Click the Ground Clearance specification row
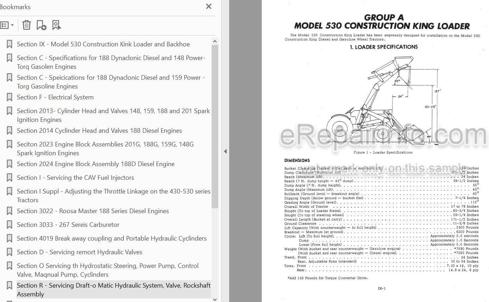 click(x=381, y=223)
